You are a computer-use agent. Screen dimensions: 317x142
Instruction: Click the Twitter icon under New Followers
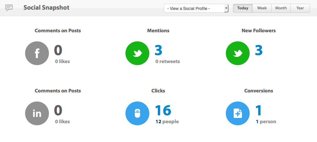click(238, 53)
